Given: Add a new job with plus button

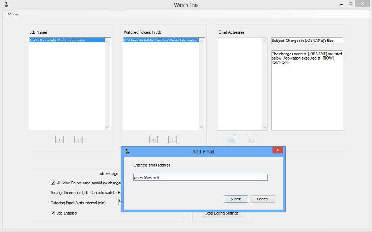Looking at the screenshot, I should (60, 140).
